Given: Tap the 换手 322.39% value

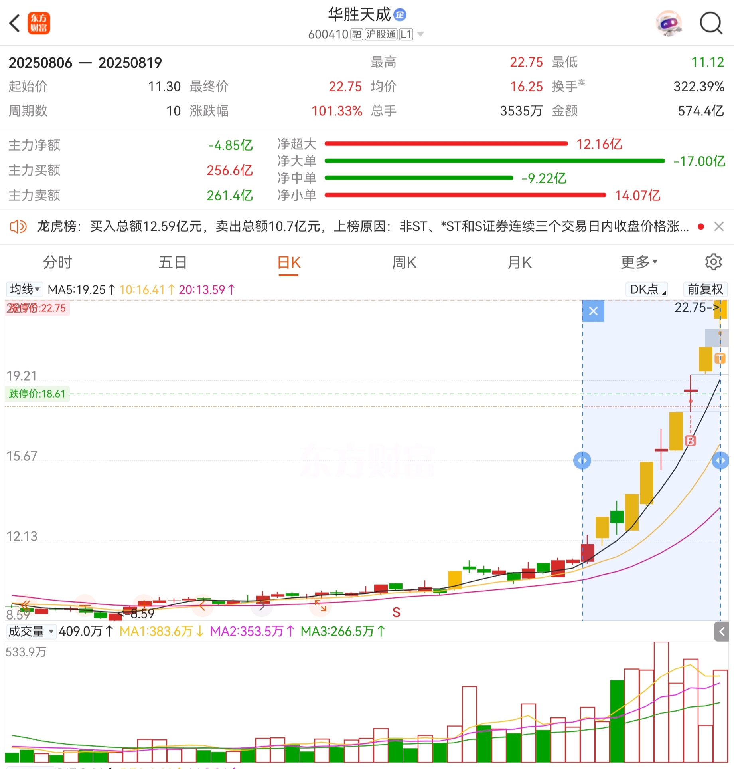Looking at the screenshot, I should coord(699,86).
